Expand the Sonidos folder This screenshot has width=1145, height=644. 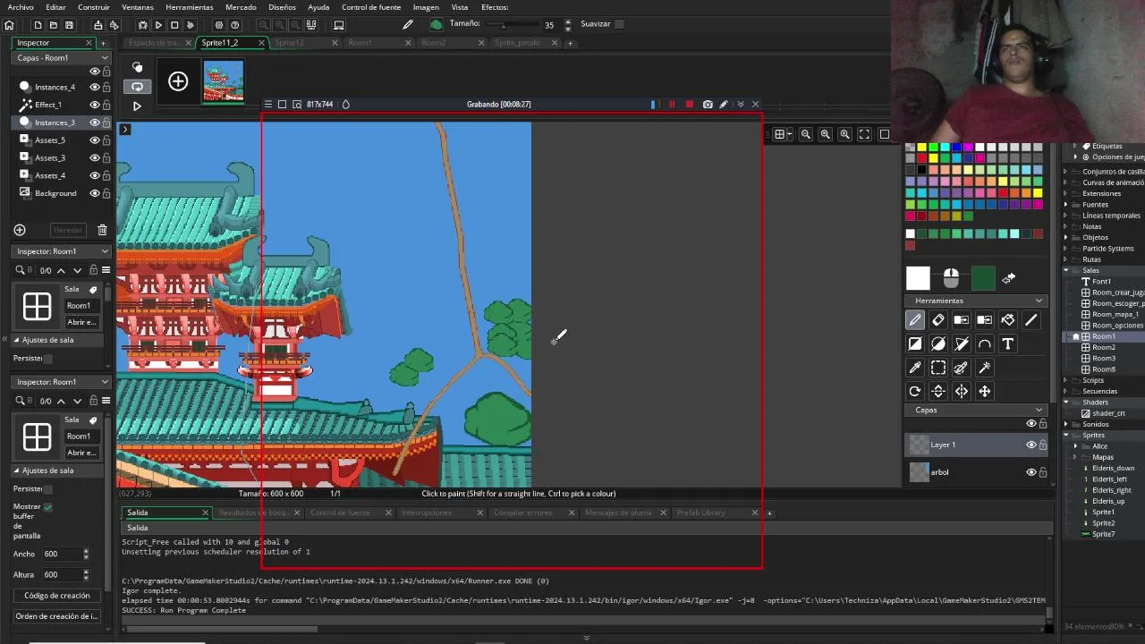1066,425
